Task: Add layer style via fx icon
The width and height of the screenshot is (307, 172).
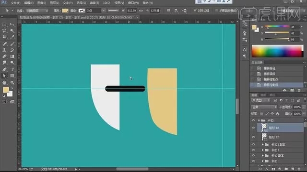Action: 267,169
